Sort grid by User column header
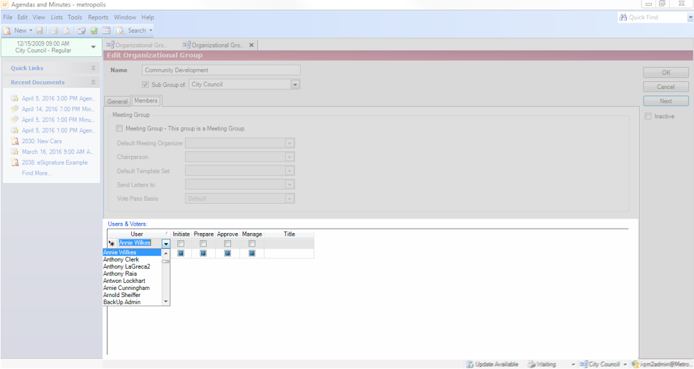The height and width of the screenshot is (369, 694). (139, 234)
